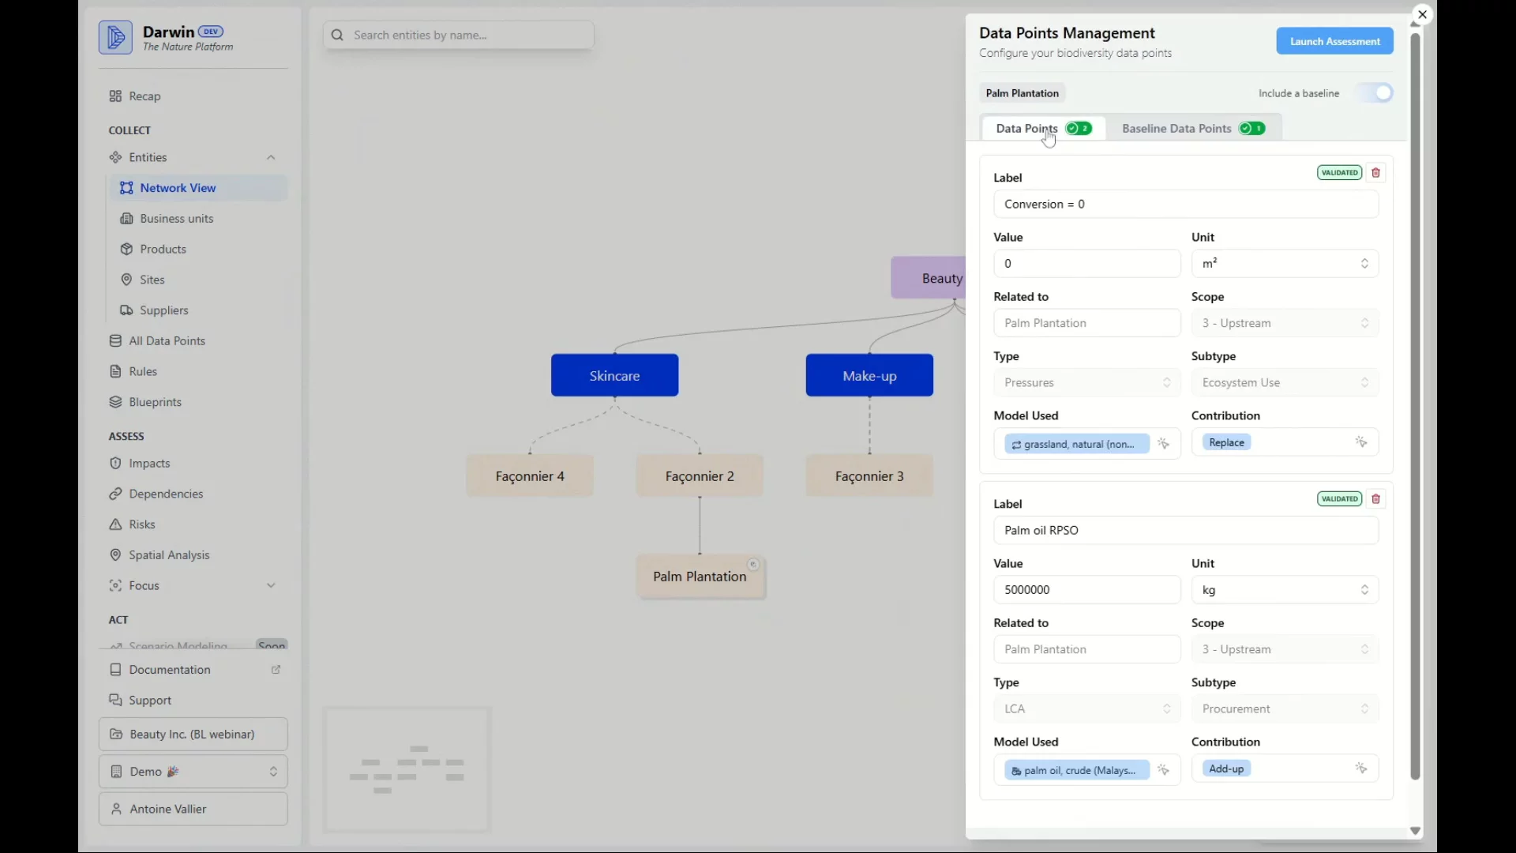Open Spatial Analysis from sidebar
The height and width of the screenshot is (853, 1516).
click(x=169, y=555)
